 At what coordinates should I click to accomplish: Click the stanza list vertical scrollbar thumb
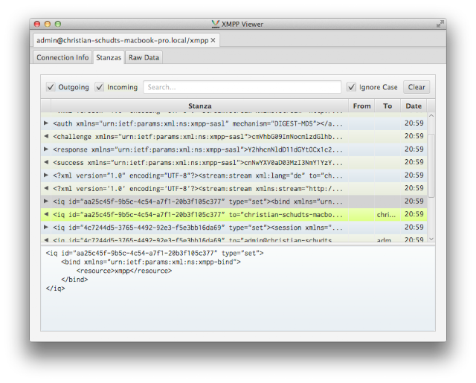pyautogui.click(x=431, y=166)
